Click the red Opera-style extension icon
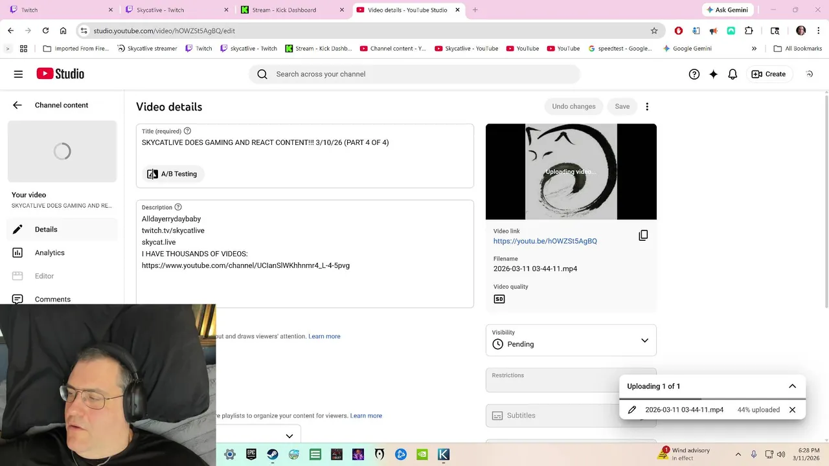The width and height of the screenshot is (829, 466). [678, 30]
